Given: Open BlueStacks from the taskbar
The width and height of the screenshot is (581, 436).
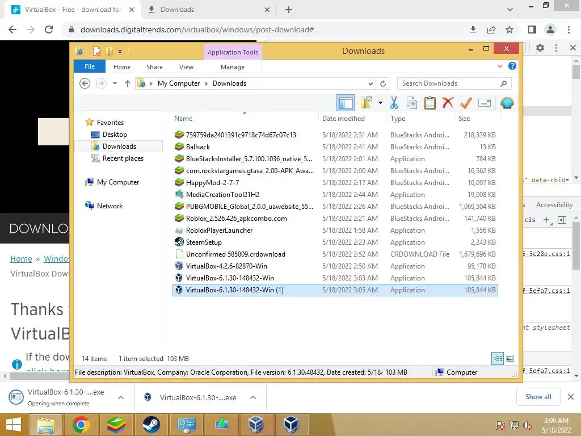Looking at the screenshot, I should 116,425.
